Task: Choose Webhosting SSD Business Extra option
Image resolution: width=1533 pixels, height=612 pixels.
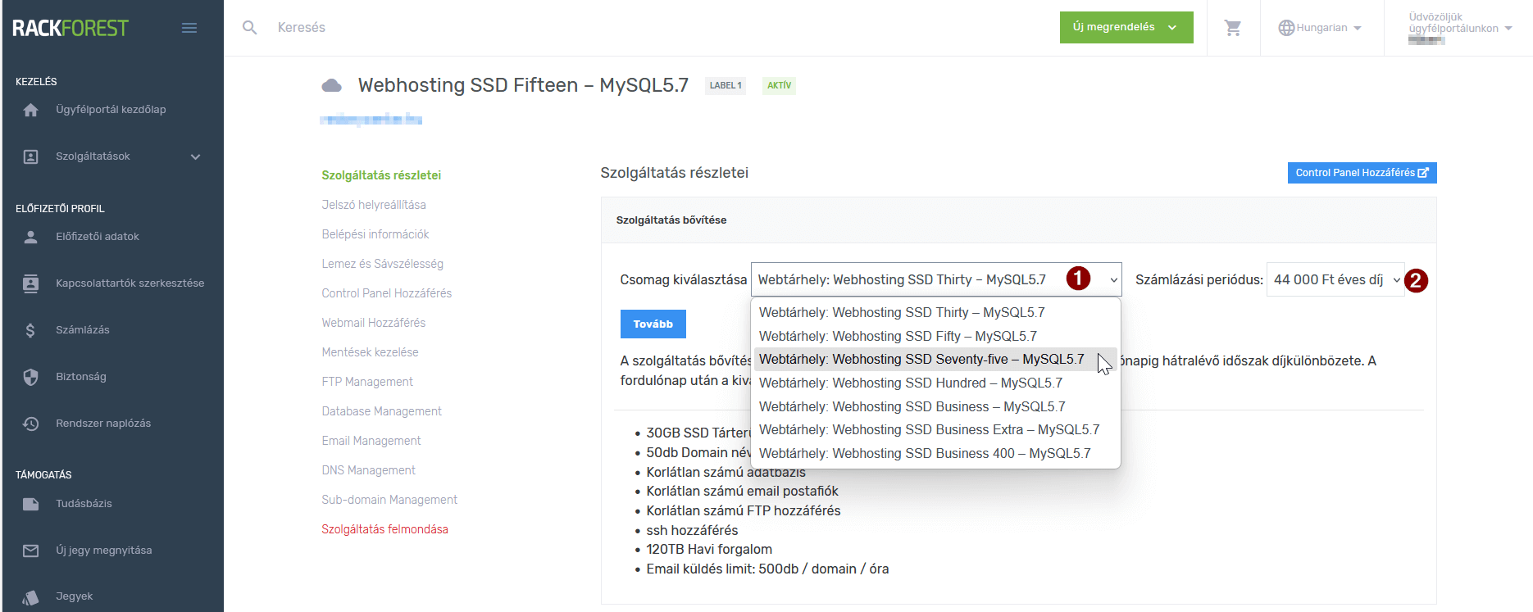Action: point(929,430)
